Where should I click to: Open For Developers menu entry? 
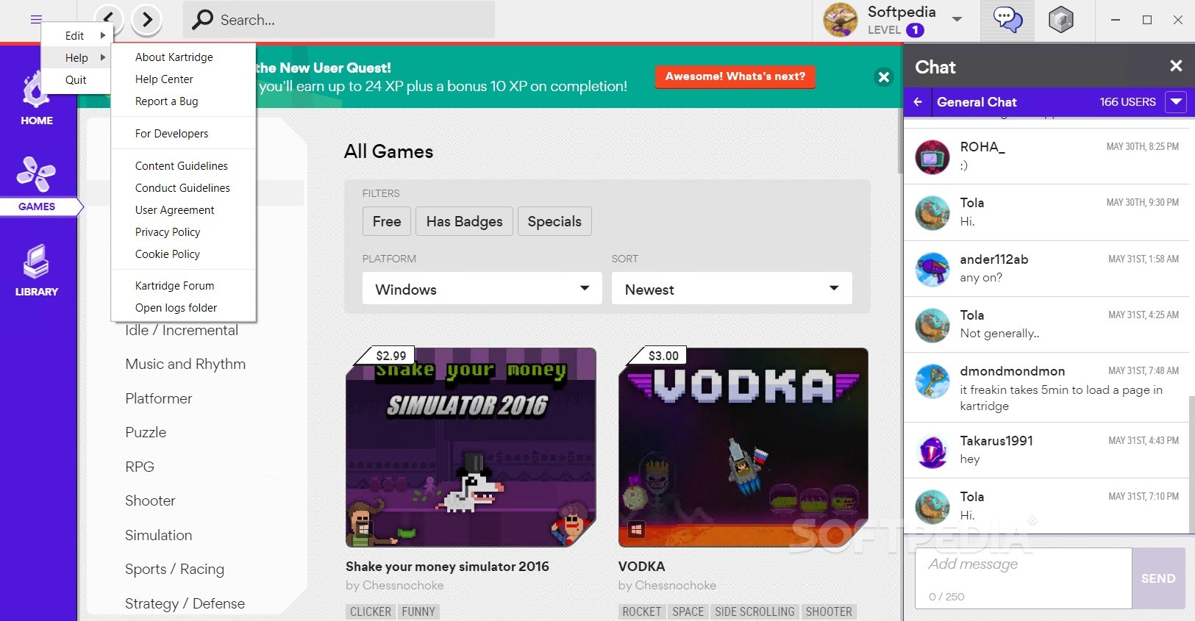tap(183, 133)
